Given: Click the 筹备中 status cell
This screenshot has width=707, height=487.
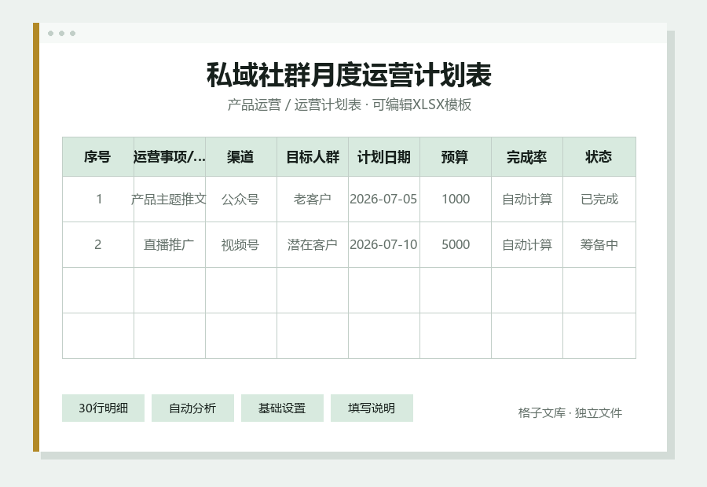Looking at the screenshot, I should (599, 245).
